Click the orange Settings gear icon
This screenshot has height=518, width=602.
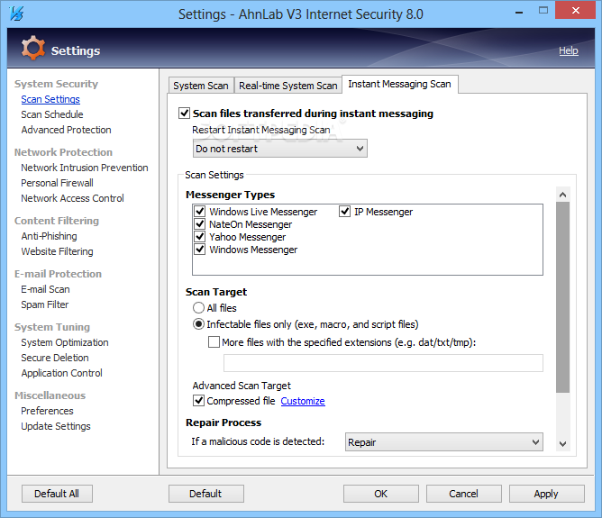[x=33, y=48]
